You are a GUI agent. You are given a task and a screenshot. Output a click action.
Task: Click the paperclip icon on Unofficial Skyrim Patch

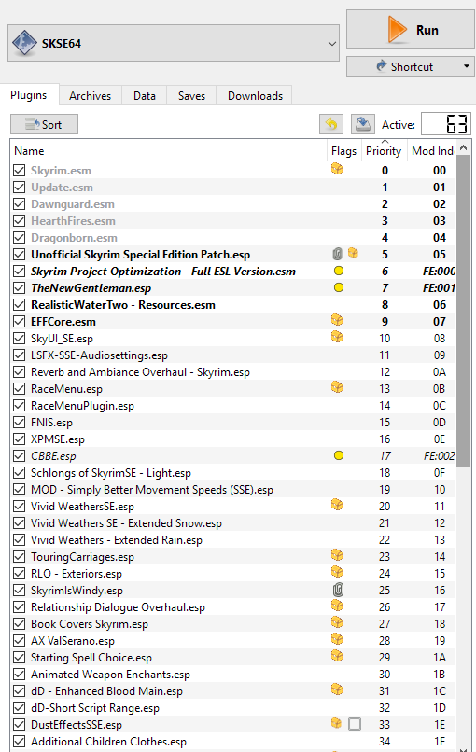(x=337, y=254)
